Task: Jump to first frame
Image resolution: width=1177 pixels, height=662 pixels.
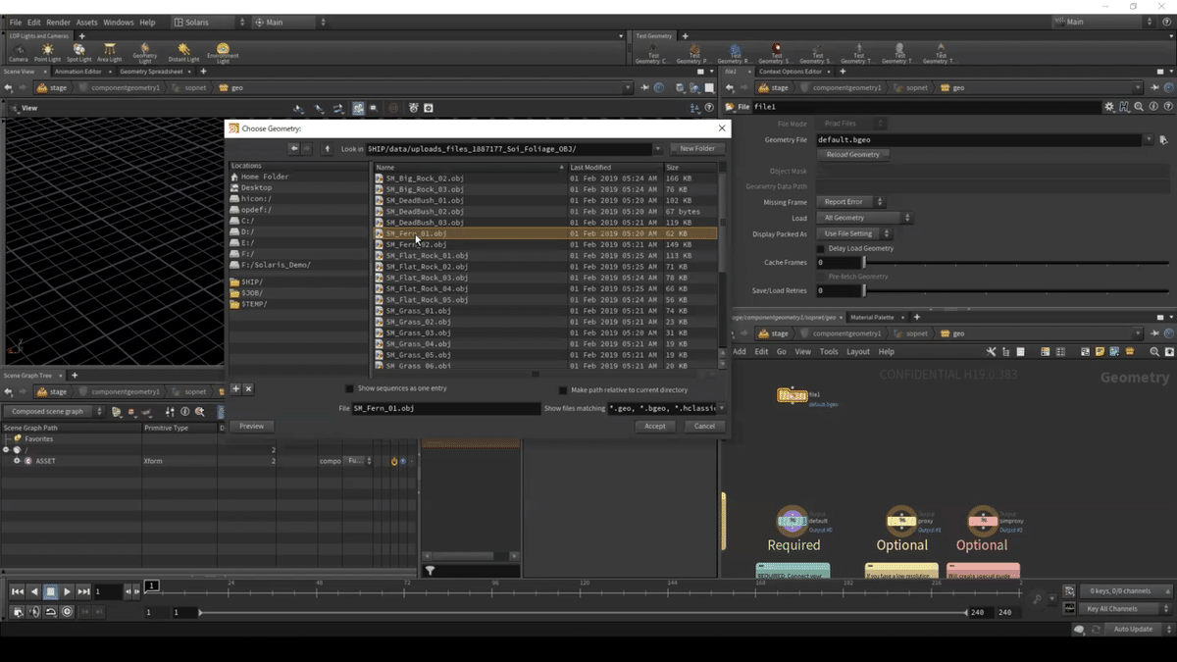Action: [18, 591]
